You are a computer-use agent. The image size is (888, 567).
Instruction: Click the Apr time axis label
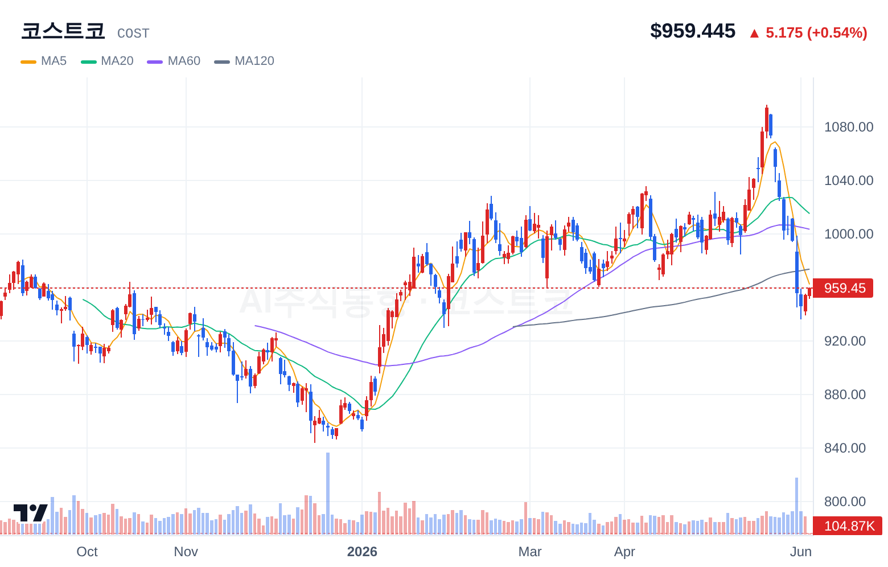coord(624,552)
